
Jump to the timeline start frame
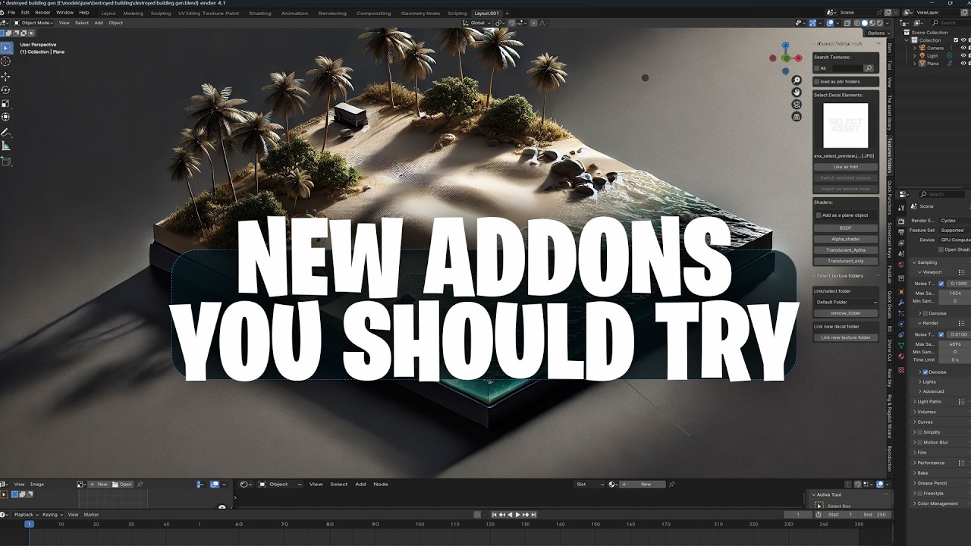click(x=494, y=514)
